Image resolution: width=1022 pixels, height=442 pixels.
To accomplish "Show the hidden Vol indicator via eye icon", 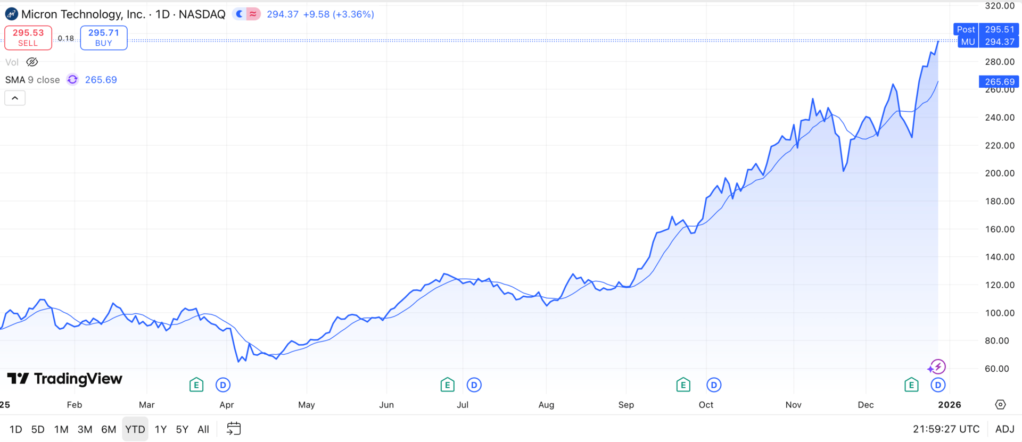I will pyautogui.click(x=32, y=62).
